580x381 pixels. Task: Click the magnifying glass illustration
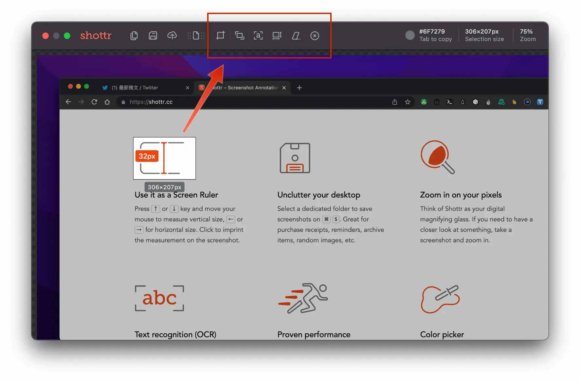click(x=438, y=157)
